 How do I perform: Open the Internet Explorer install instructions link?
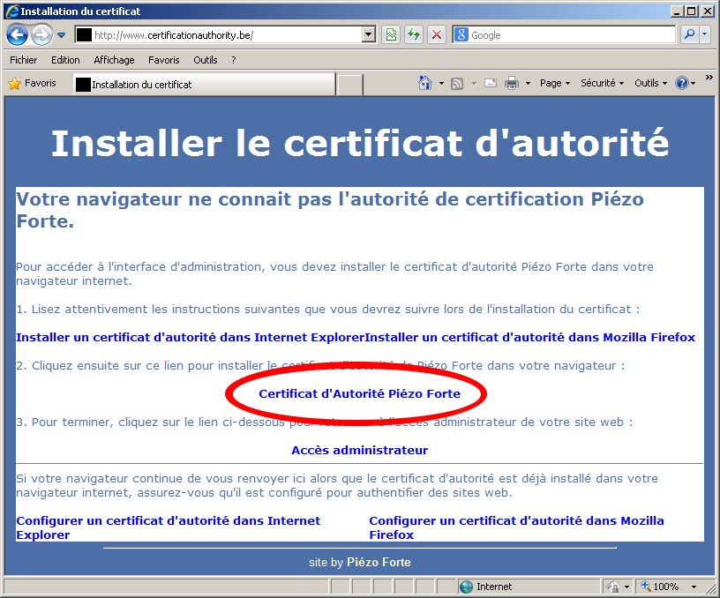click(x=190, y=337)
